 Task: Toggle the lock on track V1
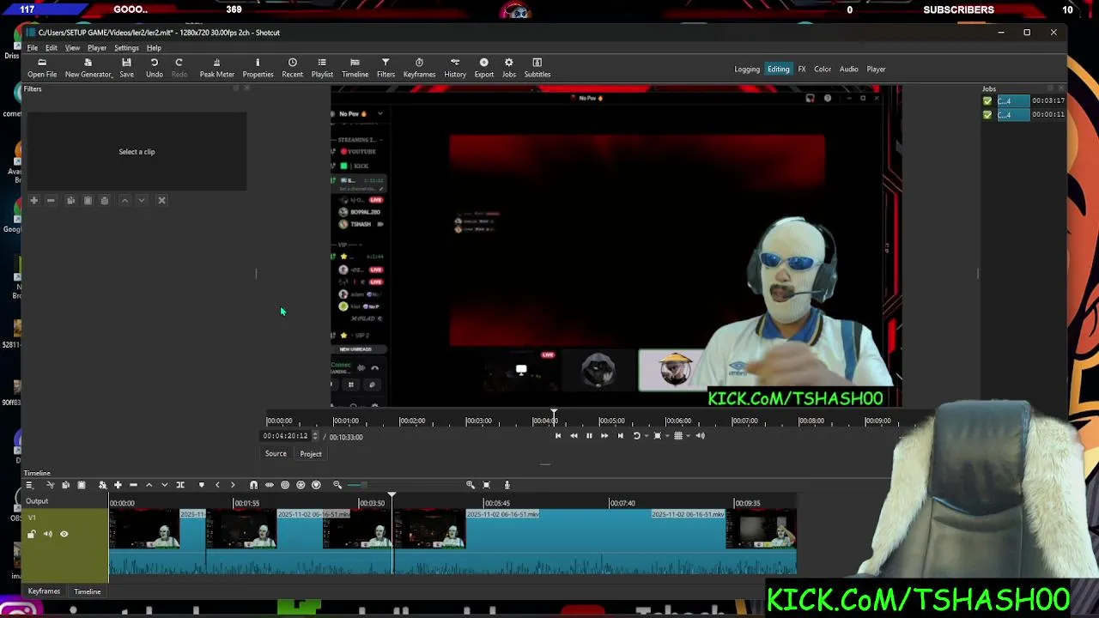pos(32,534)
